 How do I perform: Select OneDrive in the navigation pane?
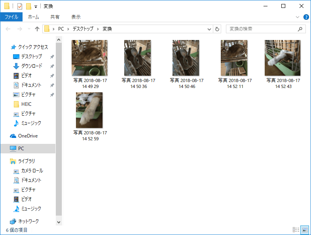(28, 136)
